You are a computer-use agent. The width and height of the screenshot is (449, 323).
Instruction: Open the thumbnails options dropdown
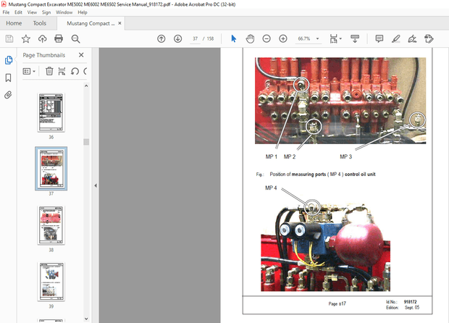tap(29, 71)
